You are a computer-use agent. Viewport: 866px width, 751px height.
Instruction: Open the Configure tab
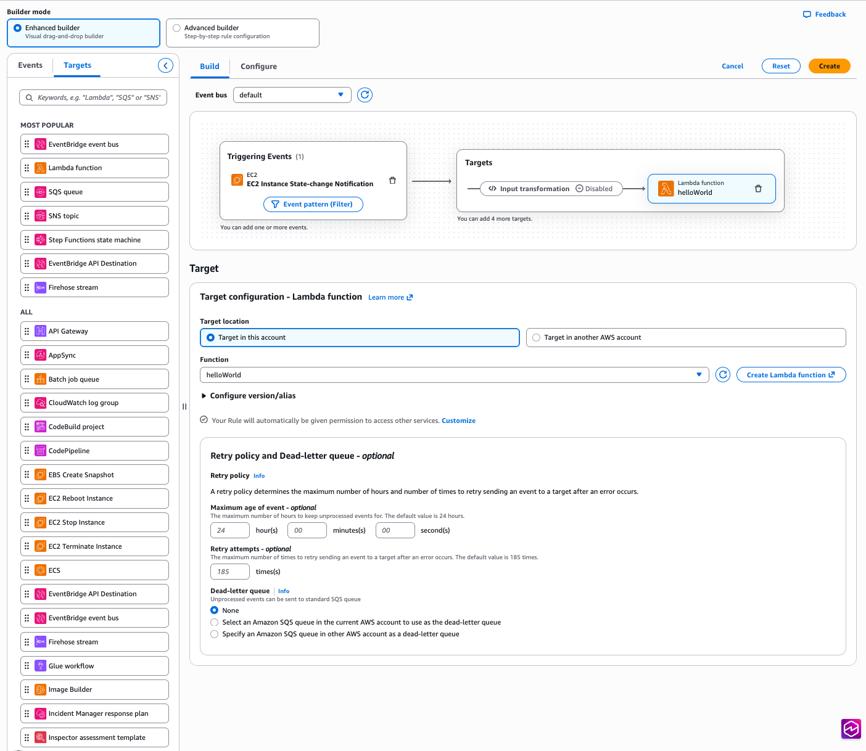point(258,67)
